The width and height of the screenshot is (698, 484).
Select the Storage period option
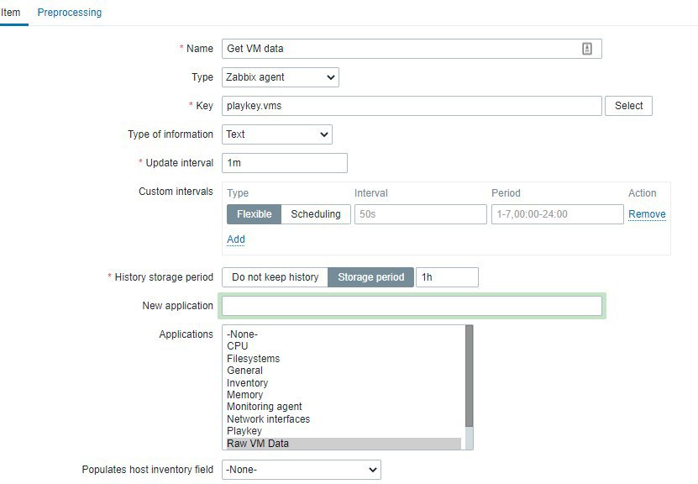tap(370, 277)
